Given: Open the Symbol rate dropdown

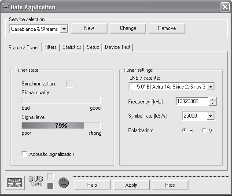Looking at the screenshot, I should click(210, 116).
